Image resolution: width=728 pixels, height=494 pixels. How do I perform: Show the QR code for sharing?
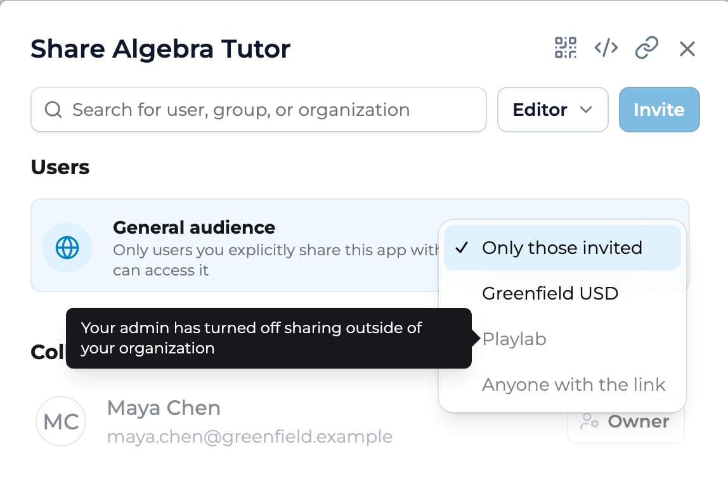point(566,47)
